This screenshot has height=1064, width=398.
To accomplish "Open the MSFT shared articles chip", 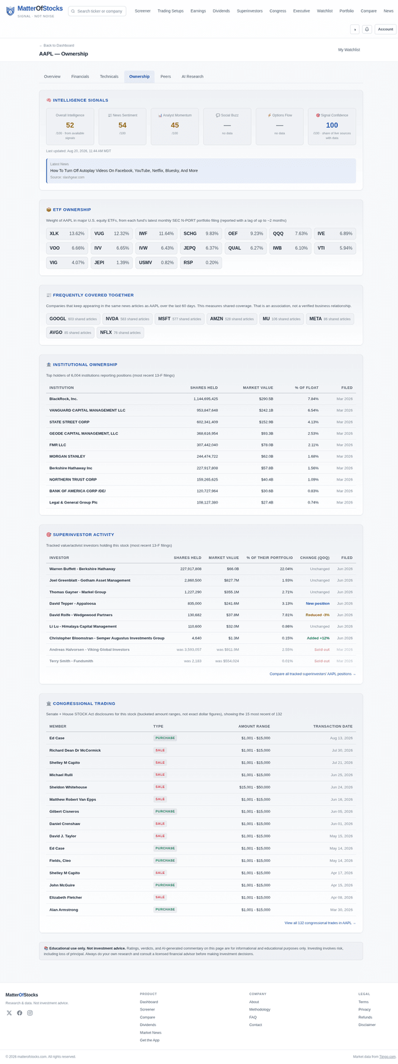I will [180, 318].
